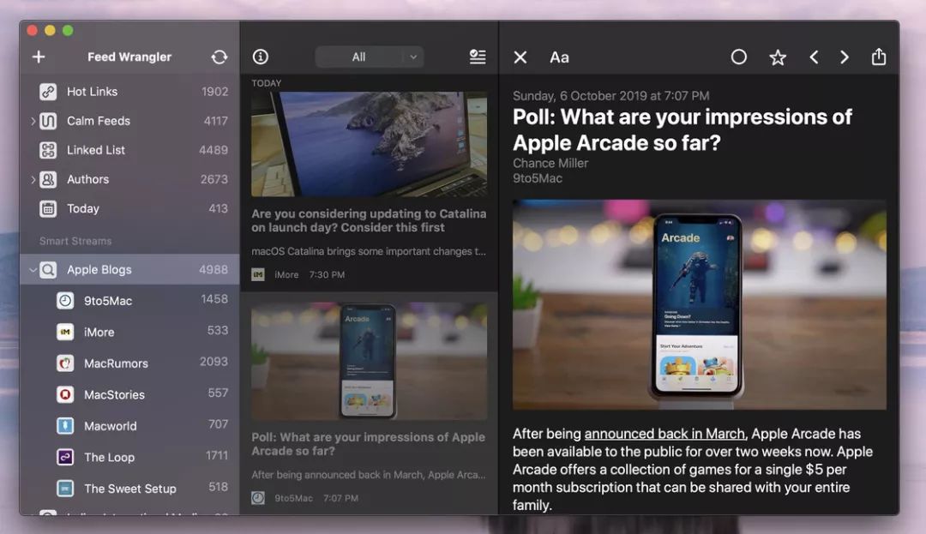Select Hot Links in sidebar
926x534 pixels.
[x=92, y=92]
